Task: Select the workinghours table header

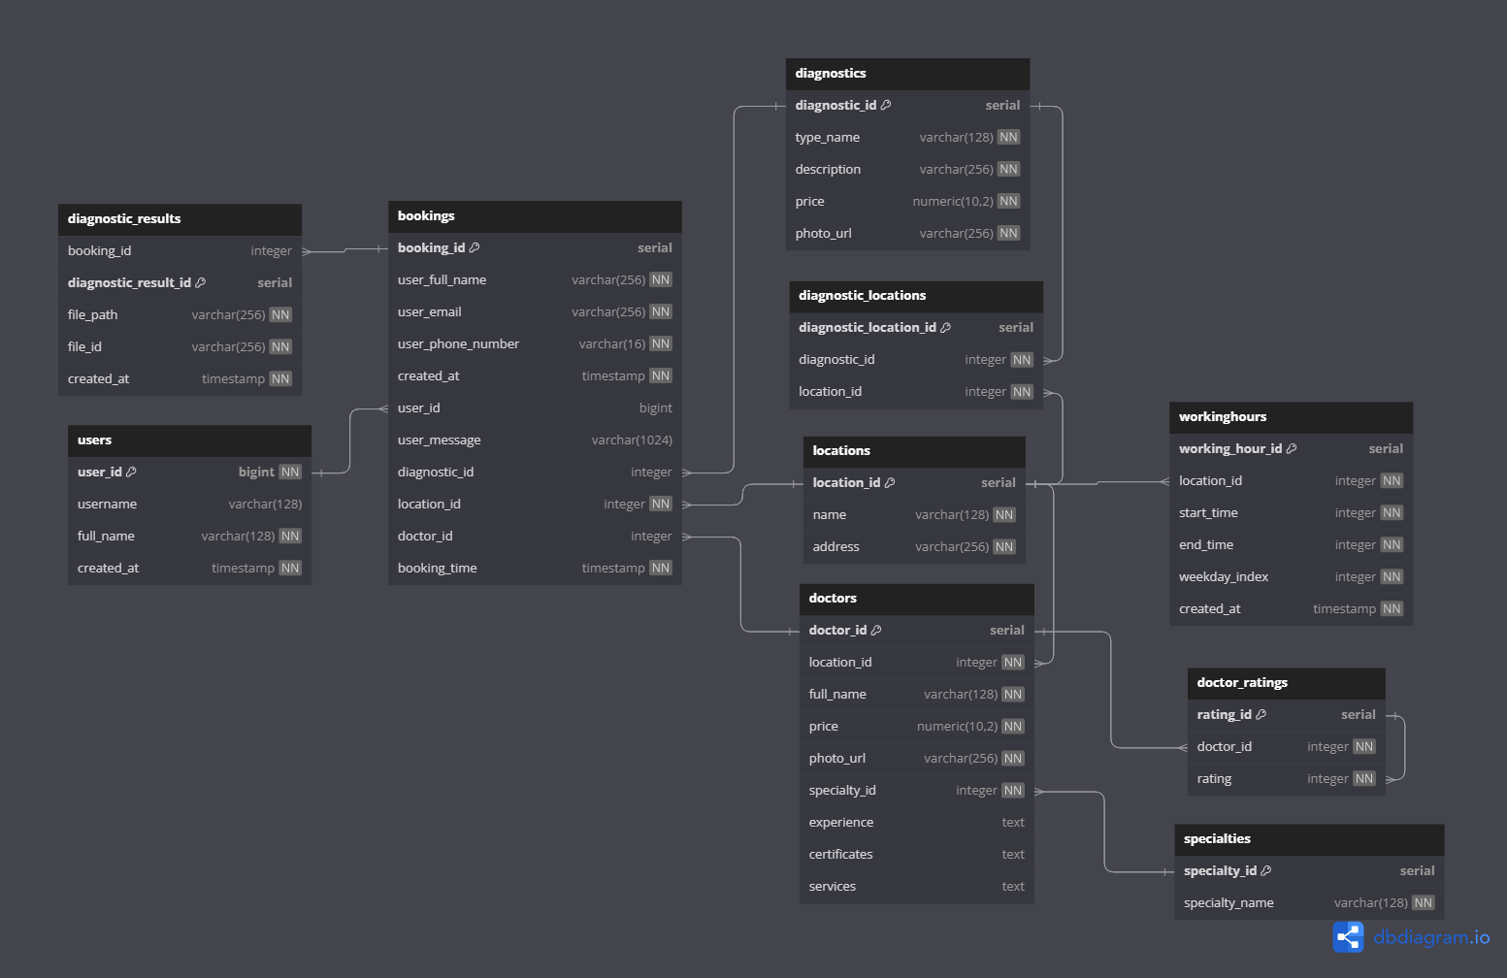Action: point(1291,417)
